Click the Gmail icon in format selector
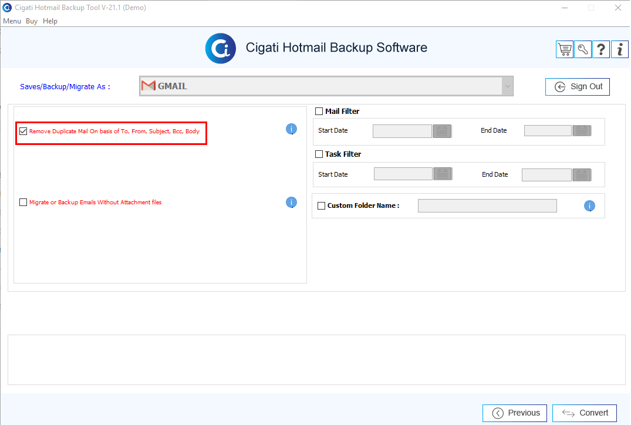Viewport: 631px width, 425px height. [x=149, y=86]
